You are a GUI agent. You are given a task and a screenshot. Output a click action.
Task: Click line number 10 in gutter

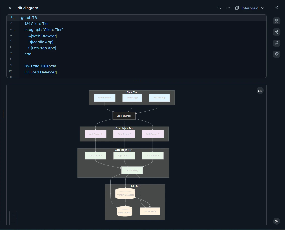coord(11,71)
